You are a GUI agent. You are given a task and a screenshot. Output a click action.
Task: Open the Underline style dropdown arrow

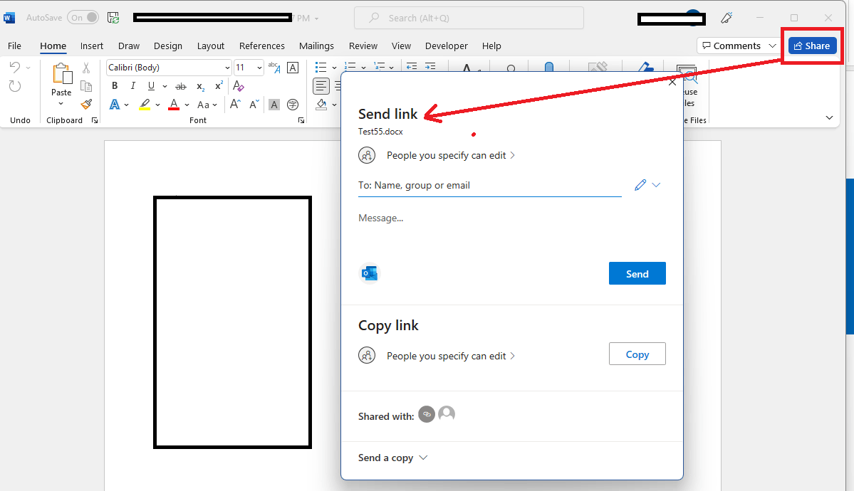pos(165,86)
